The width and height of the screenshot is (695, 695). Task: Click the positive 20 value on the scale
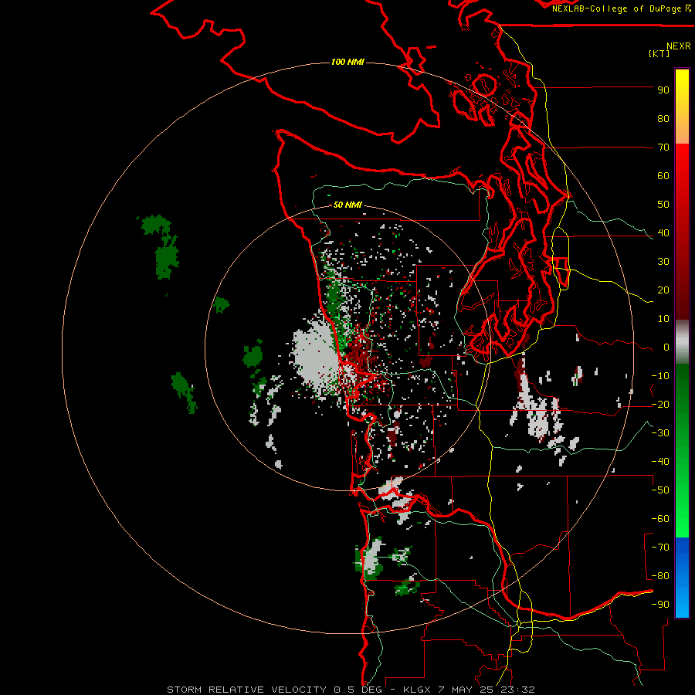[x=663, y=290]
